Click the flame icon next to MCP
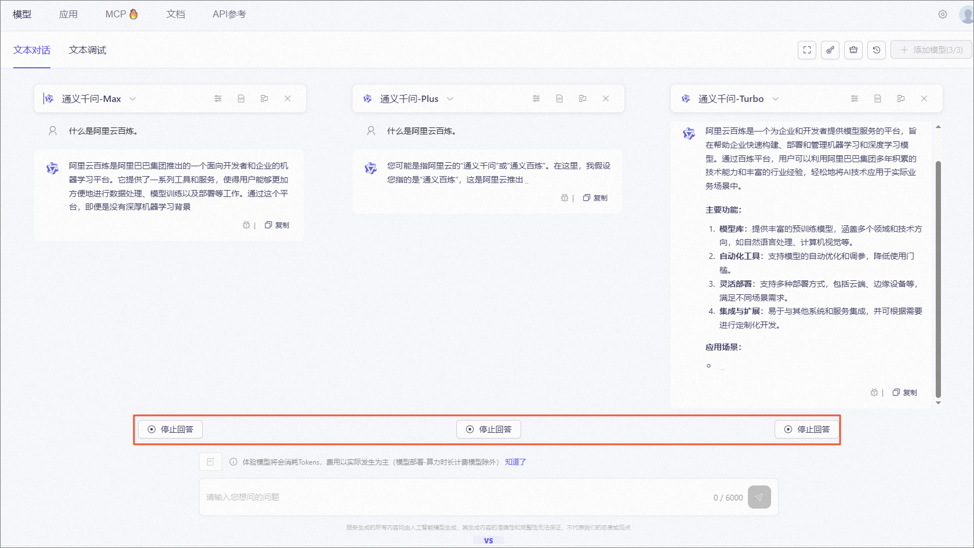This screenshot has width=974, height=548. [134, 14]
